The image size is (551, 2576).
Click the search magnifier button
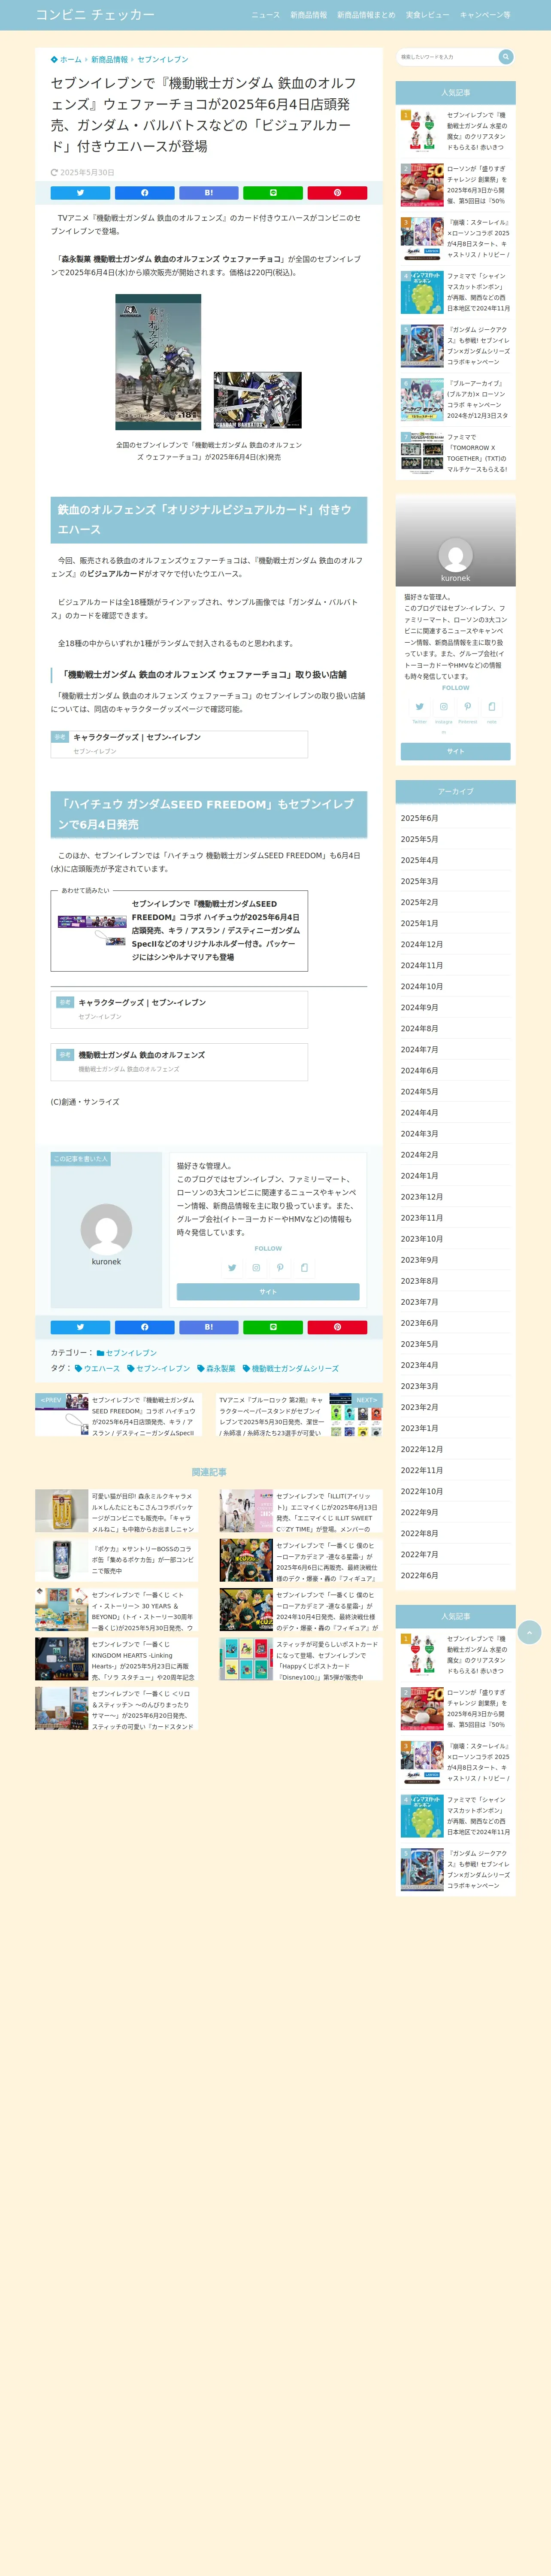coord(505,57)
